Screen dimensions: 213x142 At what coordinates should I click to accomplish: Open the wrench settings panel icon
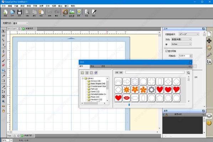tap(209, 55)
